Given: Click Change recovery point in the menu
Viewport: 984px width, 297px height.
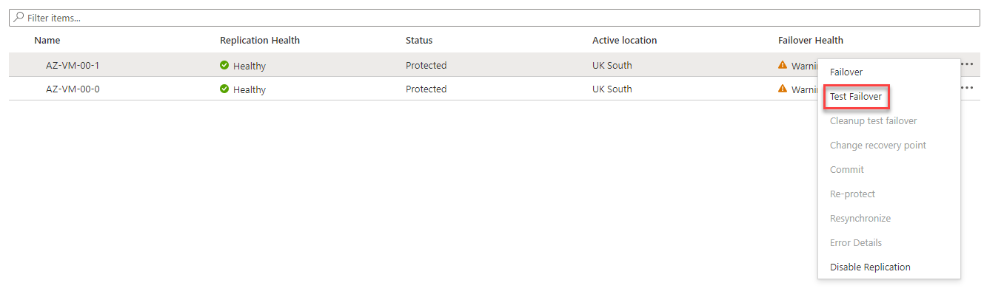Looking at the screenshot, I should coord(878,146).
